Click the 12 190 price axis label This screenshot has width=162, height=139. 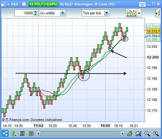click(x=152, y=79)
